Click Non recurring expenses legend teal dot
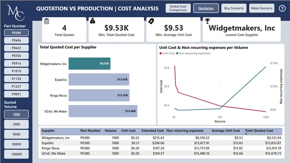290x163 pixels. (x=177, y=53)
